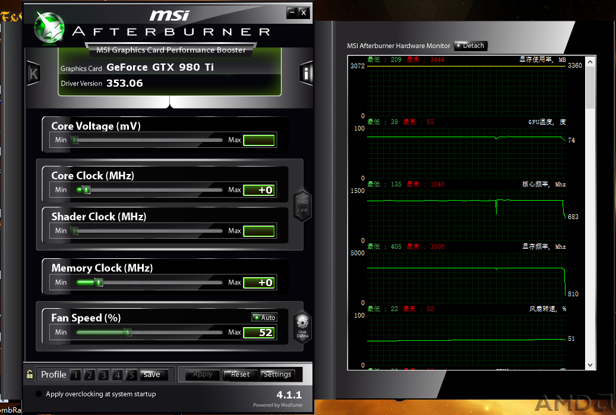
Task: Click the fan speed graph value 51
Action: click(571, 339)
